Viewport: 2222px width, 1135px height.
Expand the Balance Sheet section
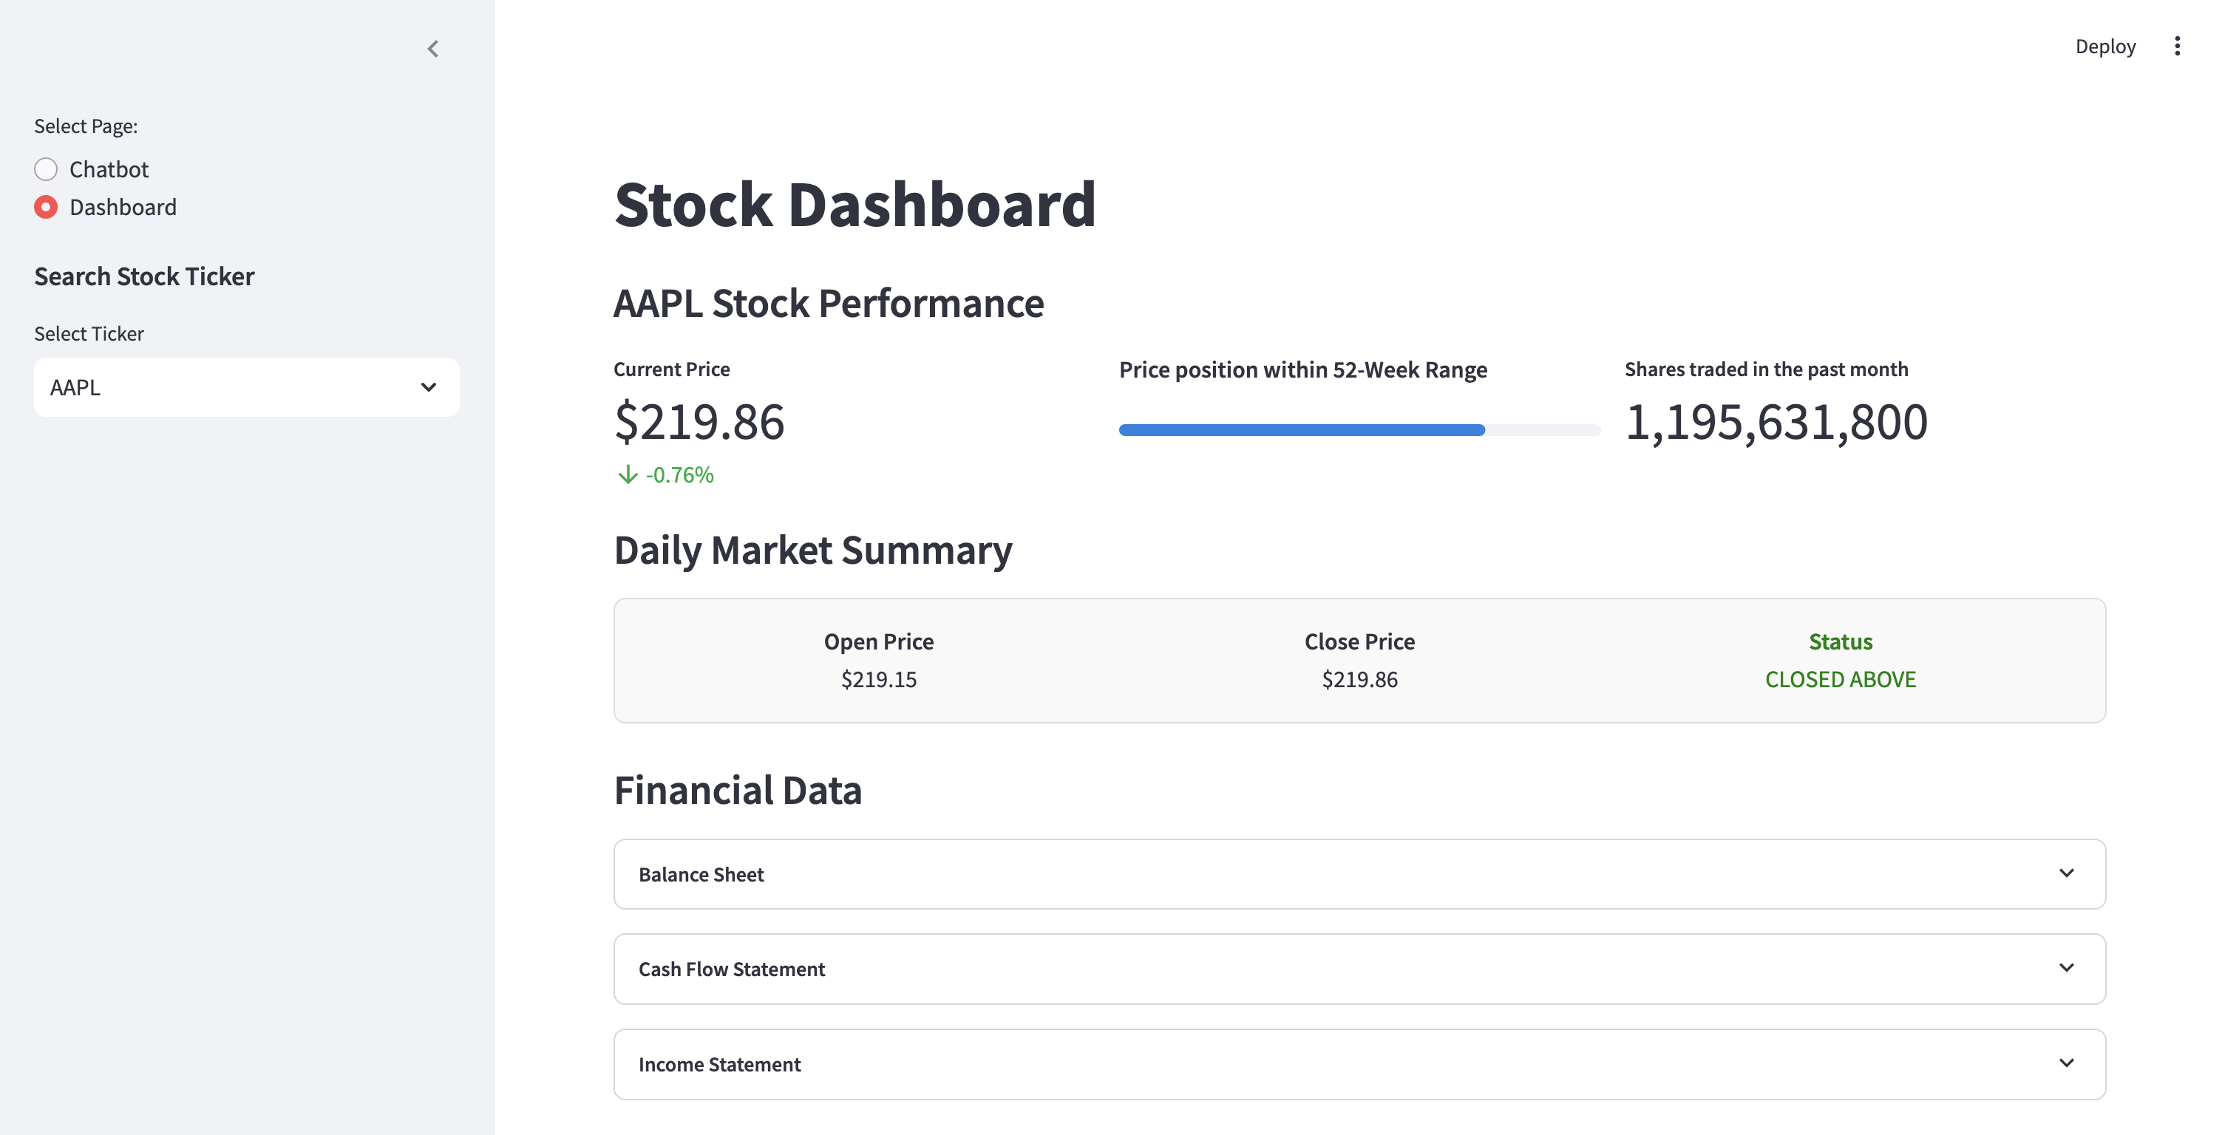click(1294, 873)
